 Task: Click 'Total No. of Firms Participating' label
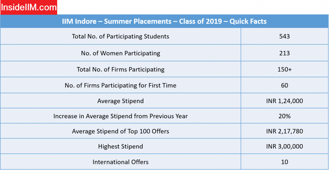coord(120,69)
